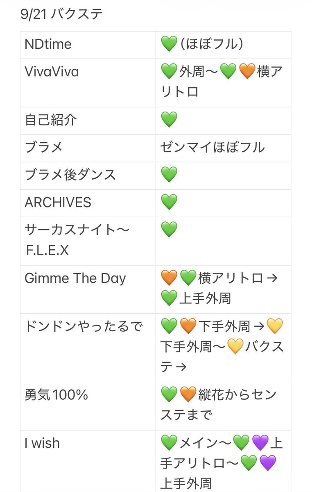The image size is (312, 492).
Task: Select the green heart in the ブラメ後ダンス row
Action: (169, 175)
